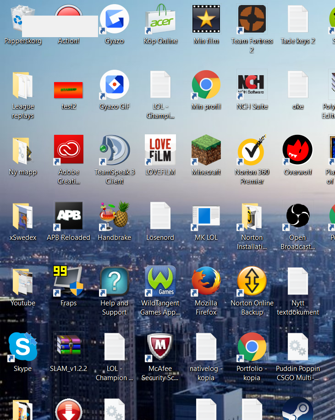Click the red download arrow icon

click(69, 410)
